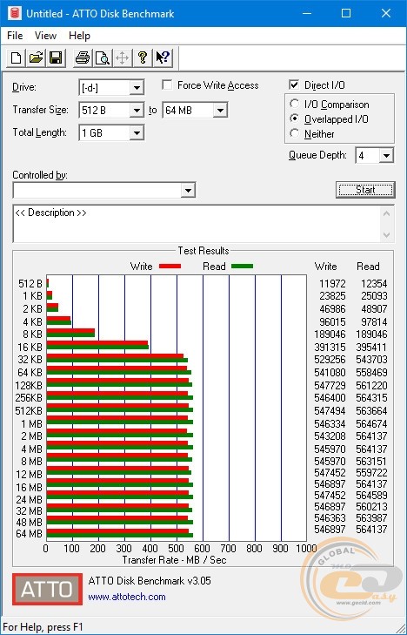Print results using the printer icon
This screenshot has width=407, height=635.
[83, 58]
